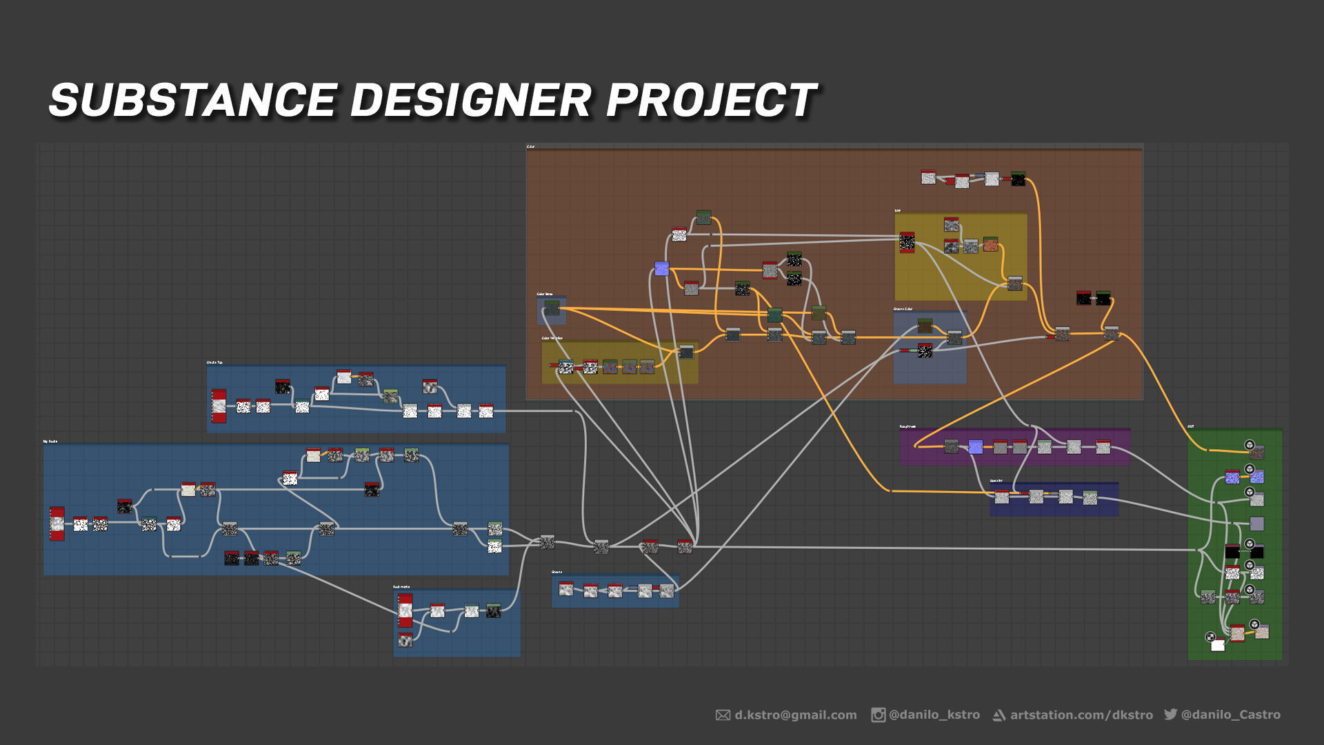
Task: Click the ArtStation icon in the footer credits
Action: tap(999, 715)
